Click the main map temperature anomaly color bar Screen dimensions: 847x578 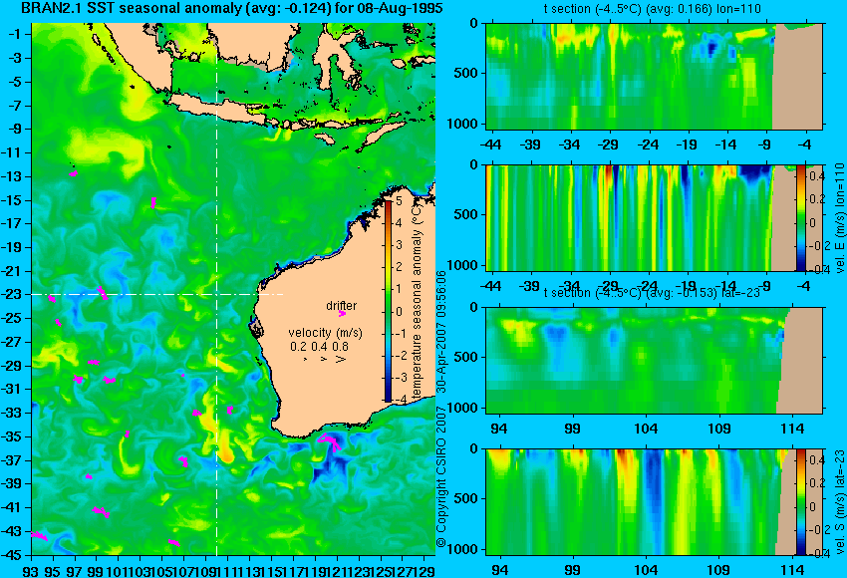[x=388, y=300]
